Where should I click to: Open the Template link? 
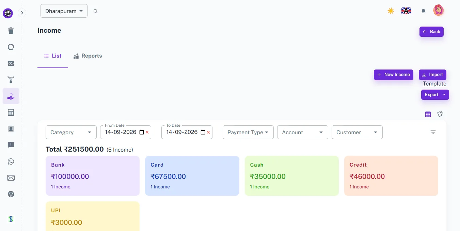434,84
